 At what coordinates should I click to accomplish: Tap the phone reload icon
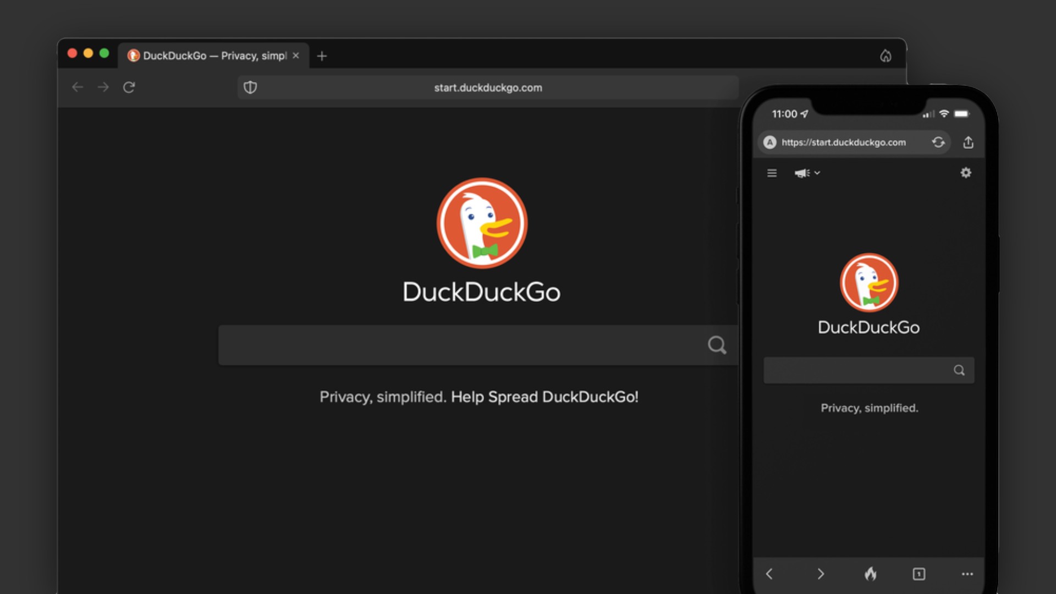pos(938,142)
